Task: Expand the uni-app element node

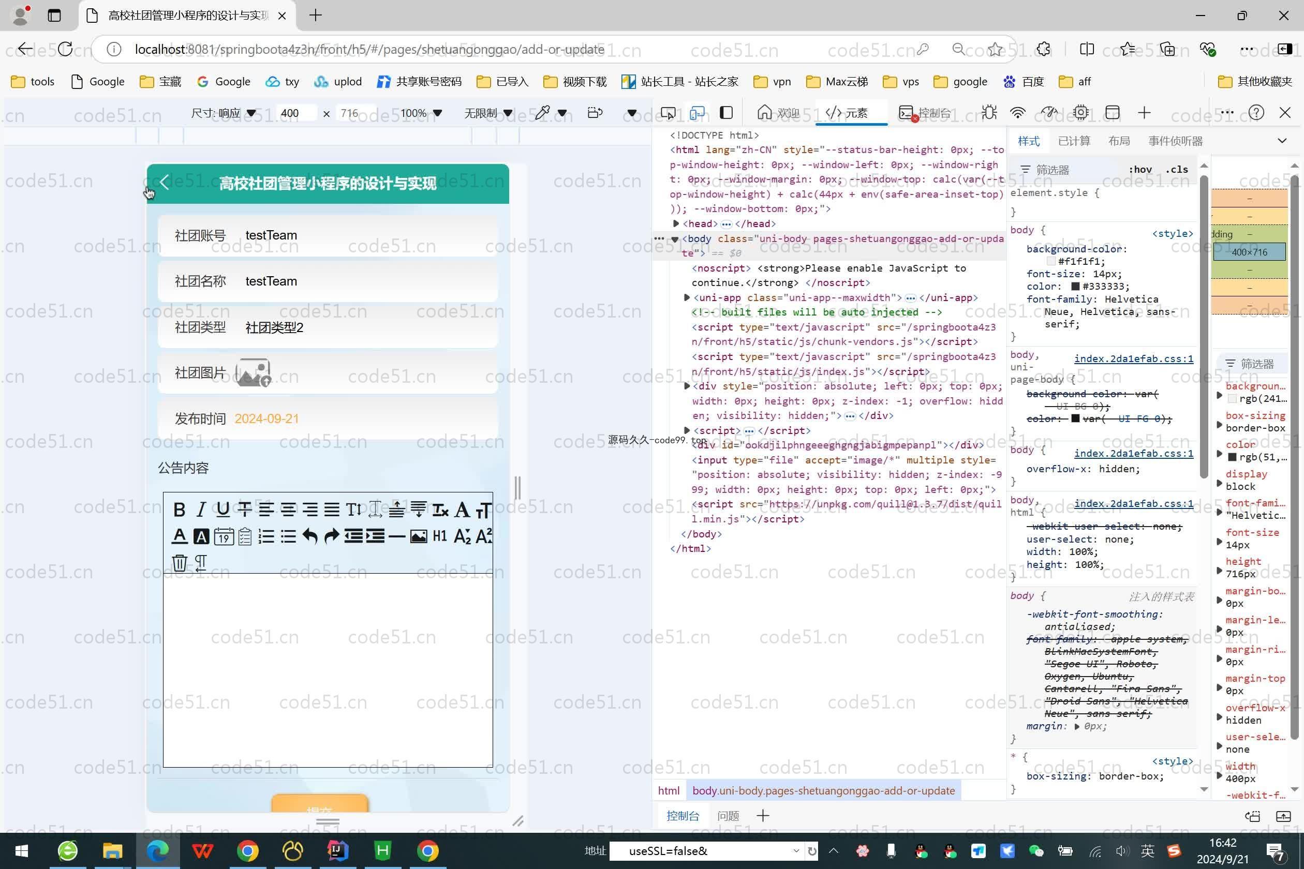Action: [x=686, y=297]
